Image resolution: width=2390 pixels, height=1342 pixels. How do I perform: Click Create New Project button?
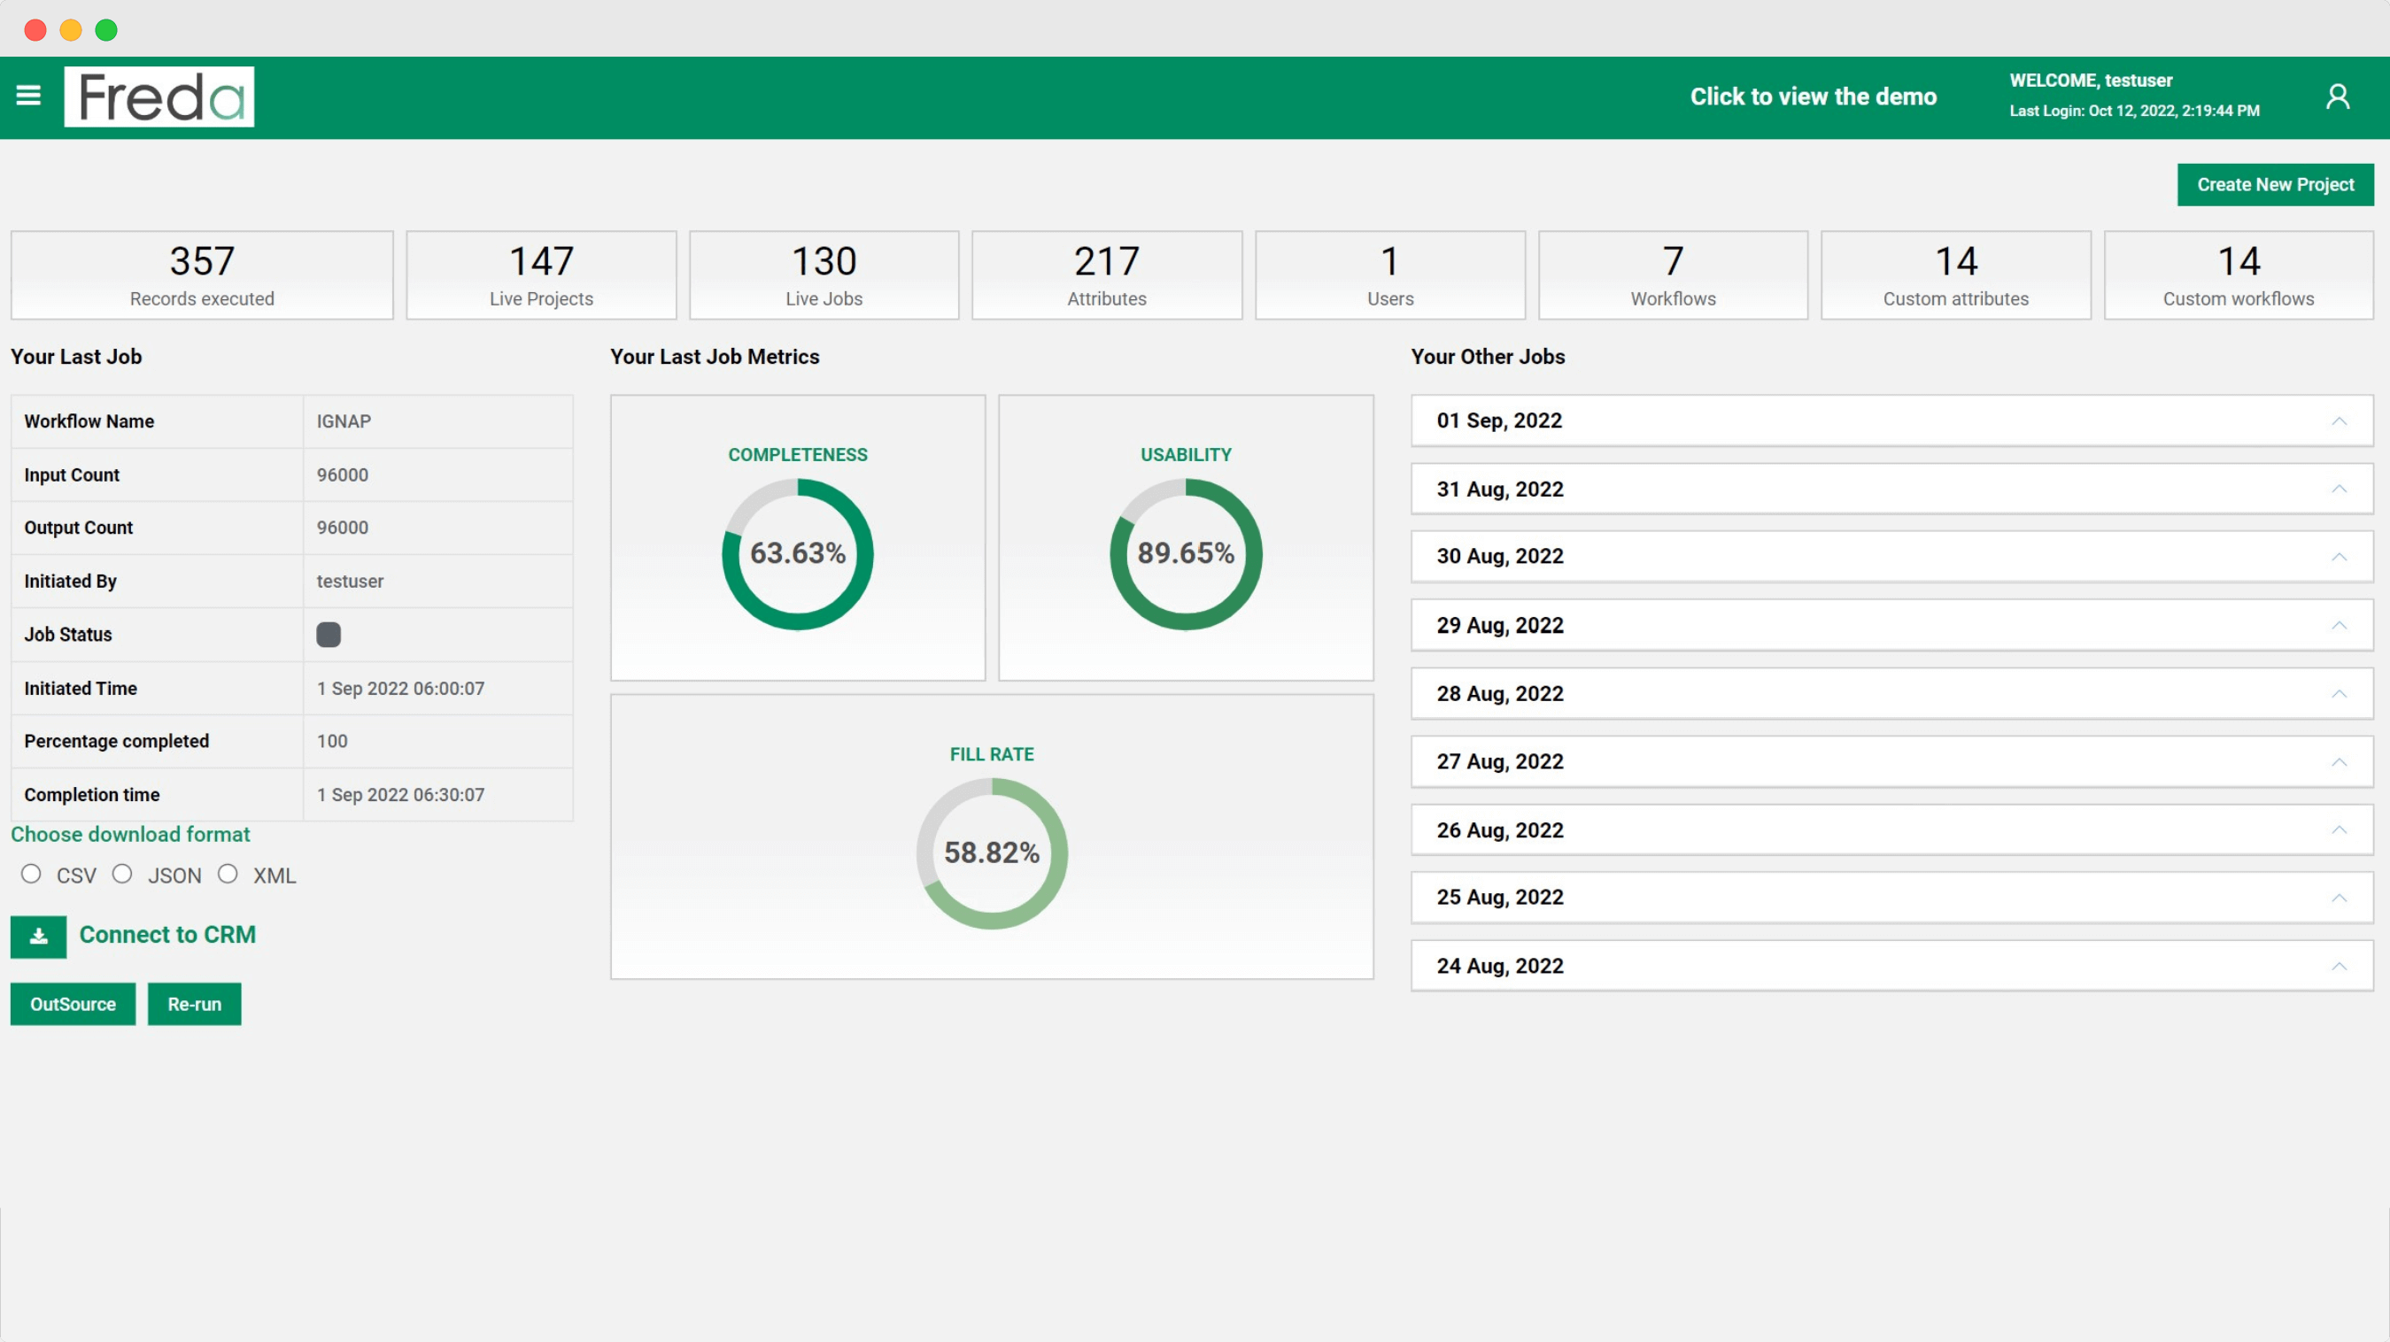tap(2275, 184)
